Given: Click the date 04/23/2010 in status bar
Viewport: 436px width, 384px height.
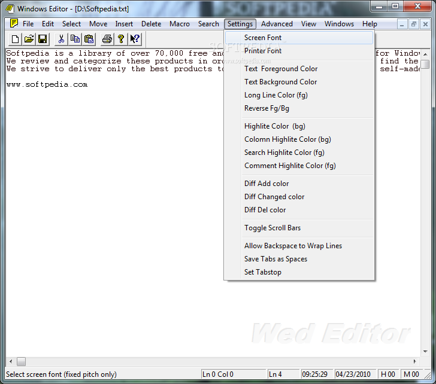Looking at the screenshot, I should point(355,374).
